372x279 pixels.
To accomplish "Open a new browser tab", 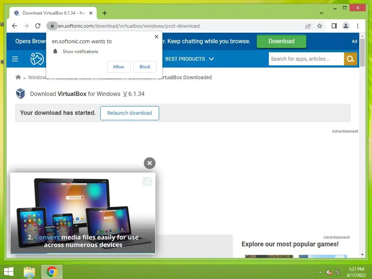I will point(104,13).
